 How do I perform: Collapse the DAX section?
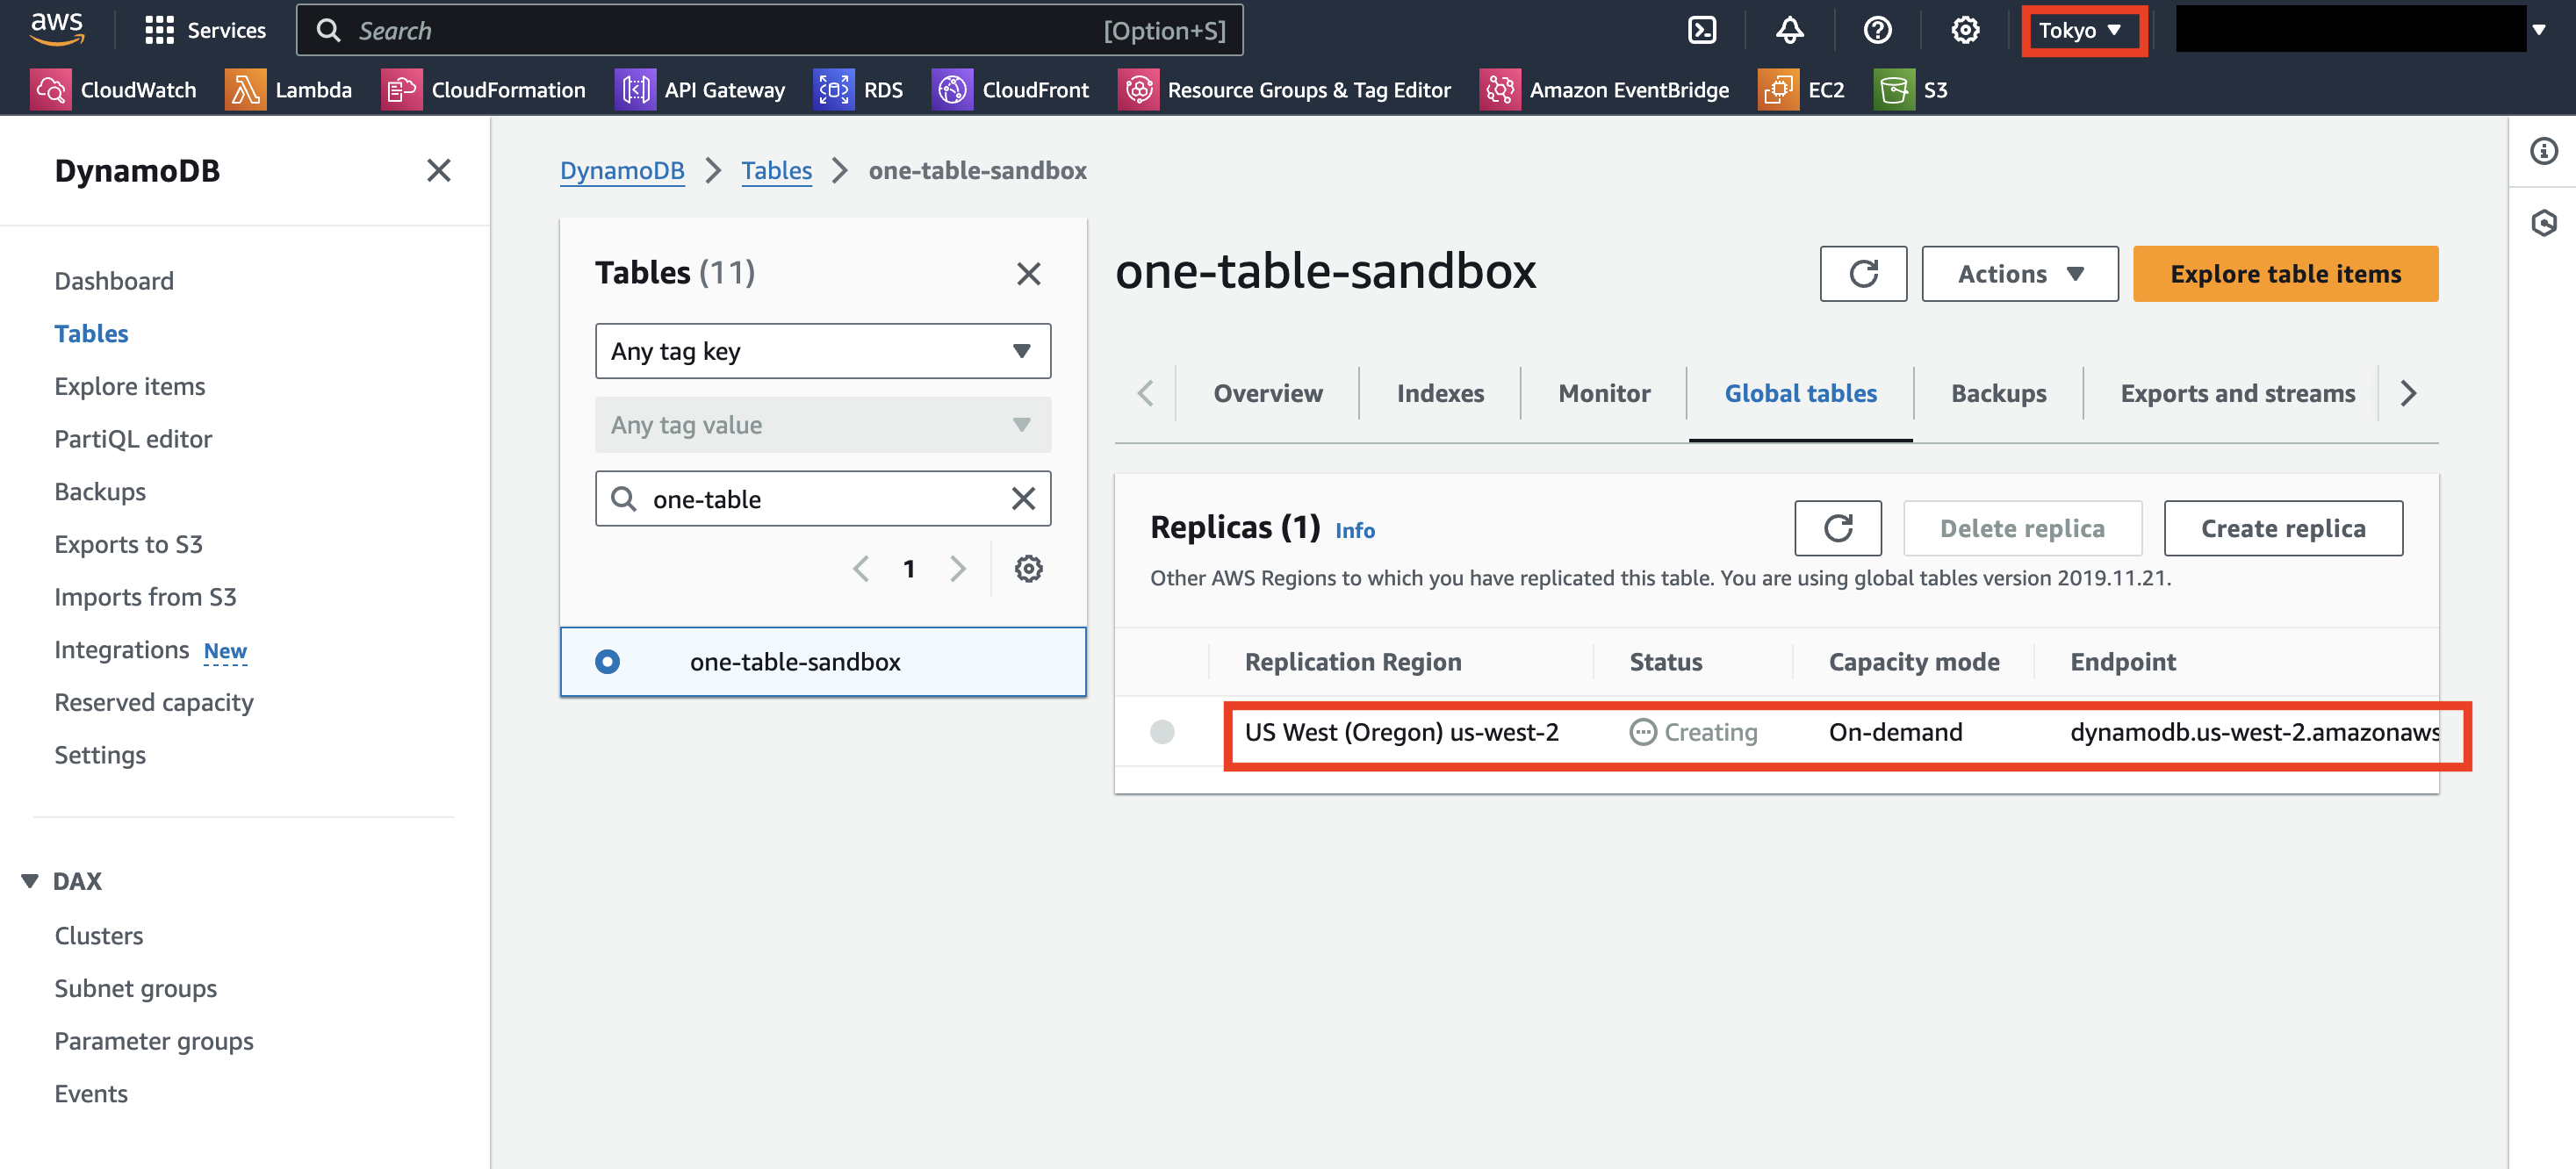(30, 880)
